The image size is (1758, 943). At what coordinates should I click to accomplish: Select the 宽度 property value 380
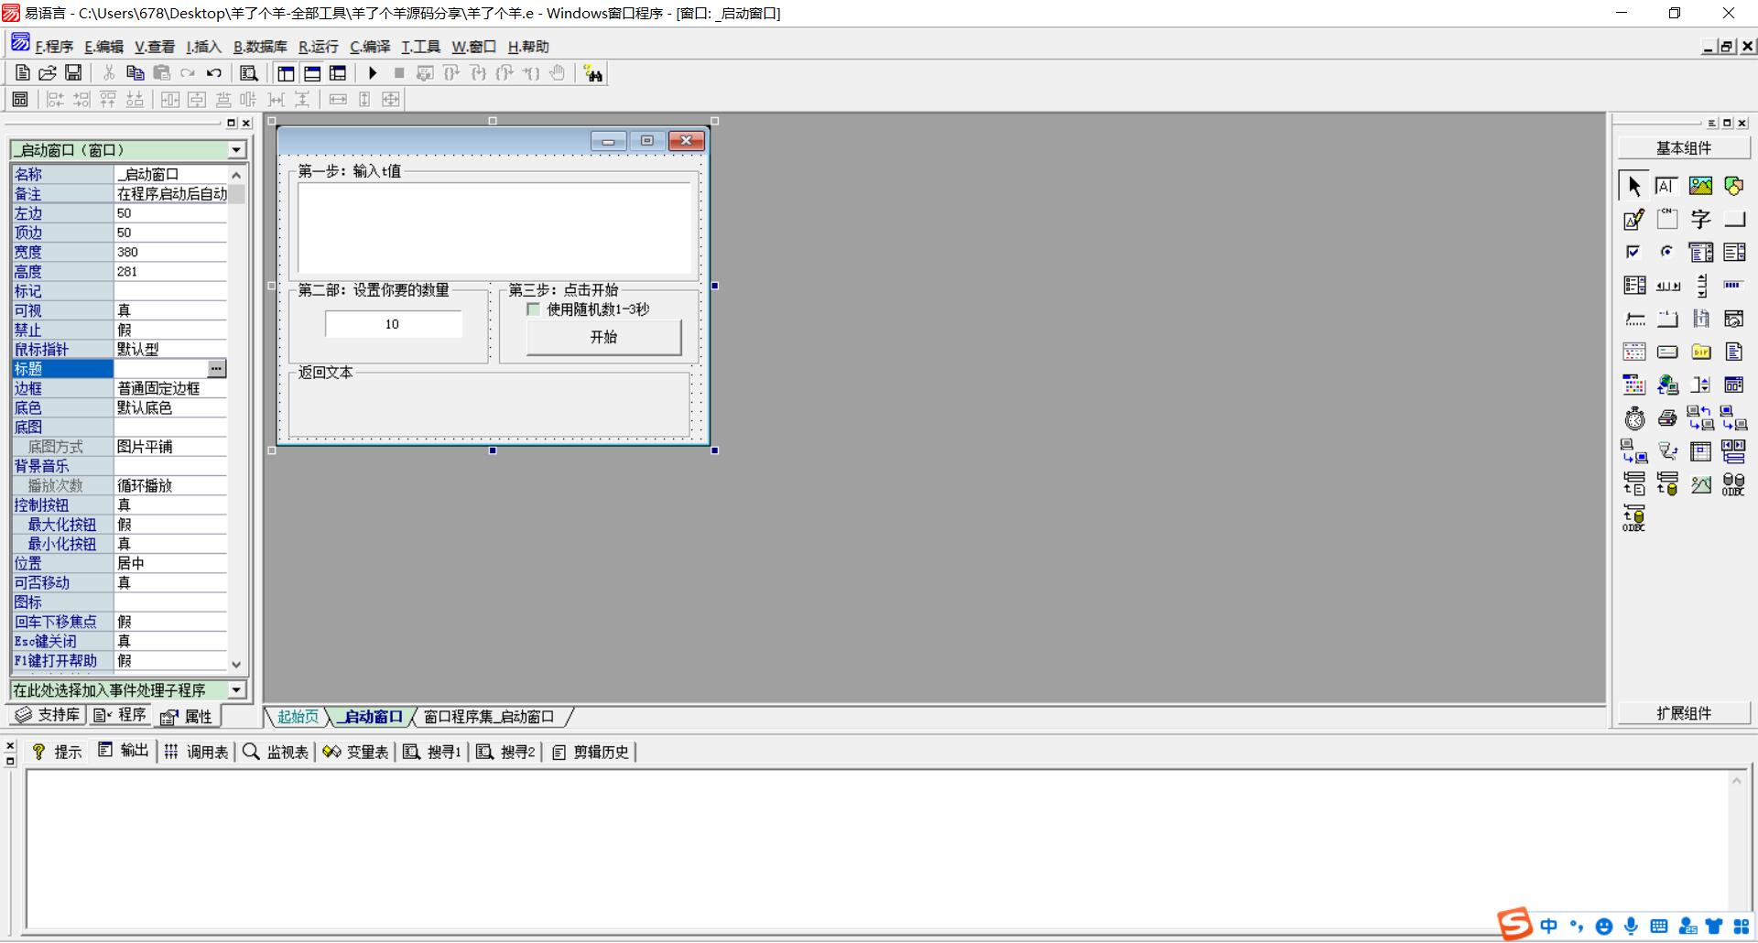170,252
